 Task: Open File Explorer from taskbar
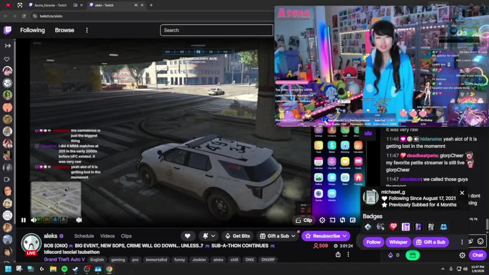click(x=53, y=269)
